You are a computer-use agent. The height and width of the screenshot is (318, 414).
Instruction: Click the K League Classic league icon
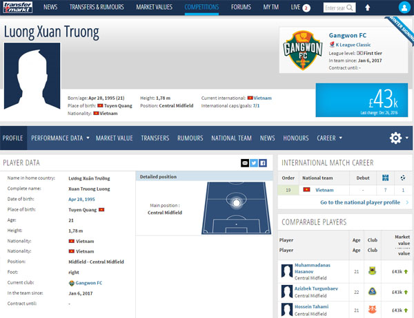(x=332, y=45)
